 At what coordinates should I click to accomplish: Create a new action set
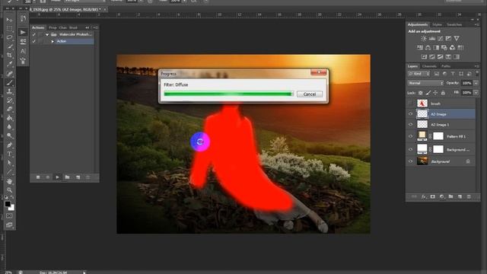[68, 177]
